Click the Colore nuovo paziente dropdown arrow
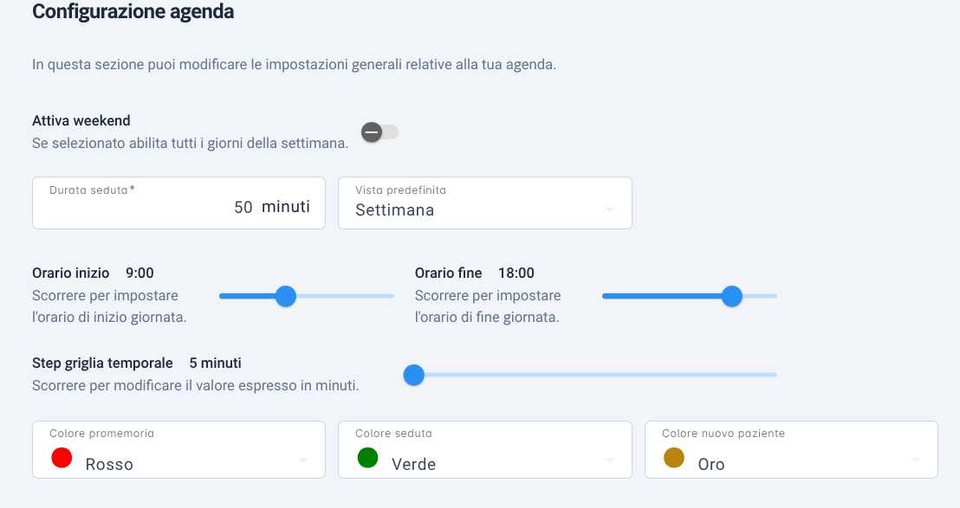The height and width of the screenshot is (508, 960). coord(915,460)
